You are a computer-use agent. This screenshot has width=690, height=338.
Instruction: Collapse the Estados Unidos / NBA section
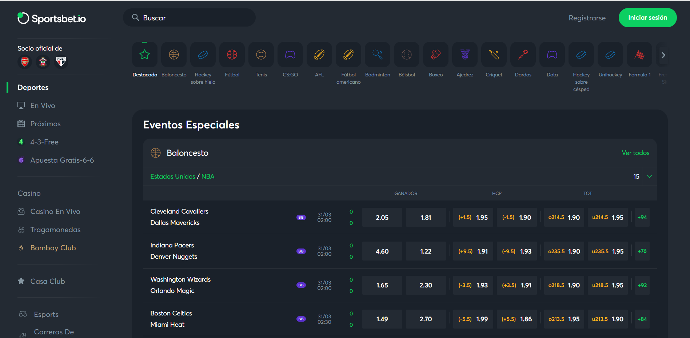pos(649,176)
